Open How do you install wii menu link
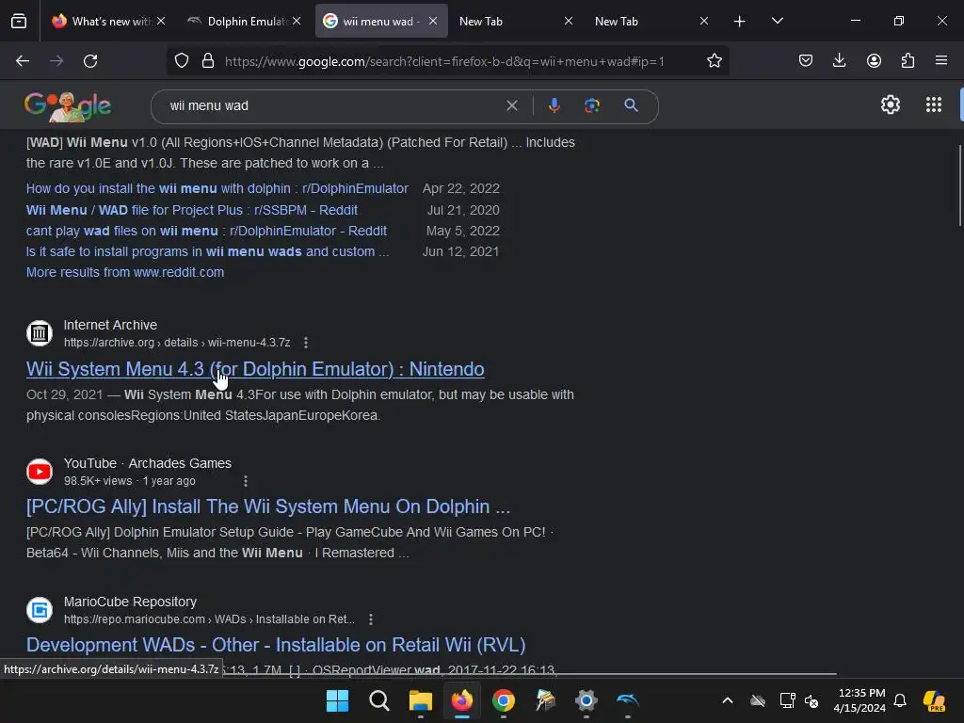Image resolution: width=964 pixels, height=723 pixels. click(217, 188)
